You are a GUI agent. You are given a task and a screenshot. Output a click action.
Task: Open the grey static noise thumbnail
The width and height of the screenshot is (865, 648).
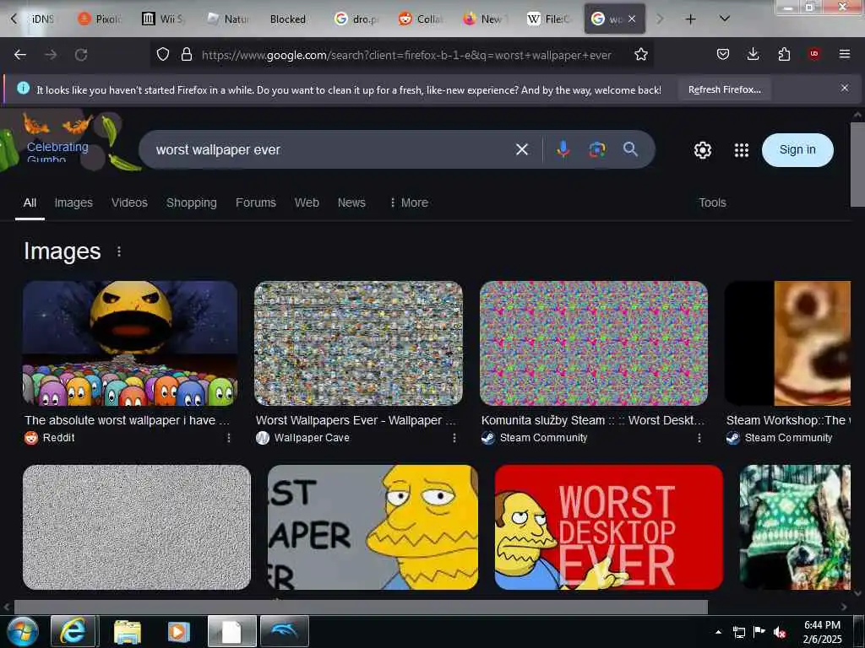pos(137,527)
